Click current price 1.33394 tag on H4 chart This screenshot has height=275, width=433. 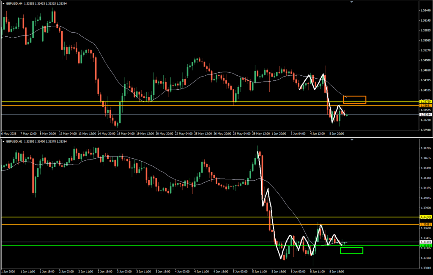pos(425,114)
